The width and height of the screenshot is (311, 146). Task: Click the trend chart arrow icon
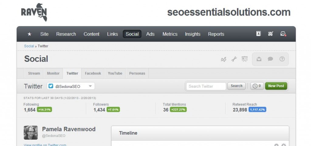click(224, 59)
